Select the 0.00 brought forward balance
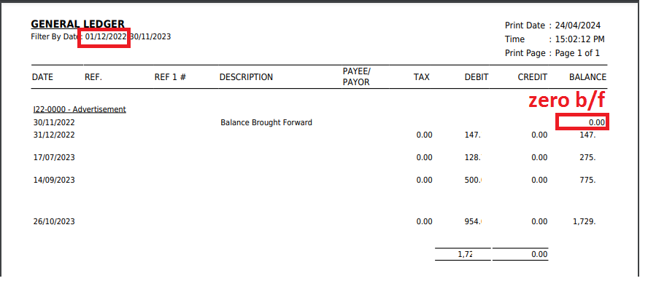This screenshot has width=648, height=297. [x=597, y=123]
